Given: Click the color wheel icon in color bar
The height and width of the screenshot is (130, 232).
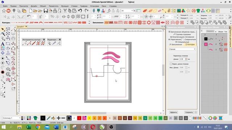Looking at the screenshot, I should point(210,118).
